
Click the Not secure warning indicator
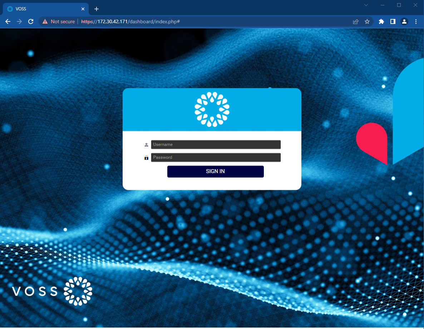58,21
